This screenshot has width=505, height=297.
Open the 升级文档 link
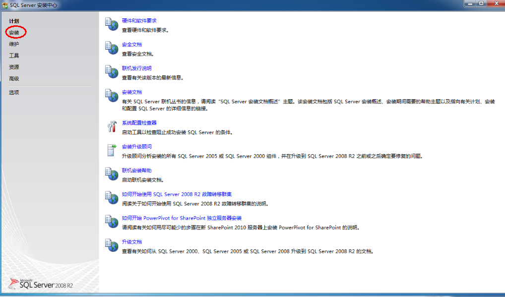click(132, 242)
